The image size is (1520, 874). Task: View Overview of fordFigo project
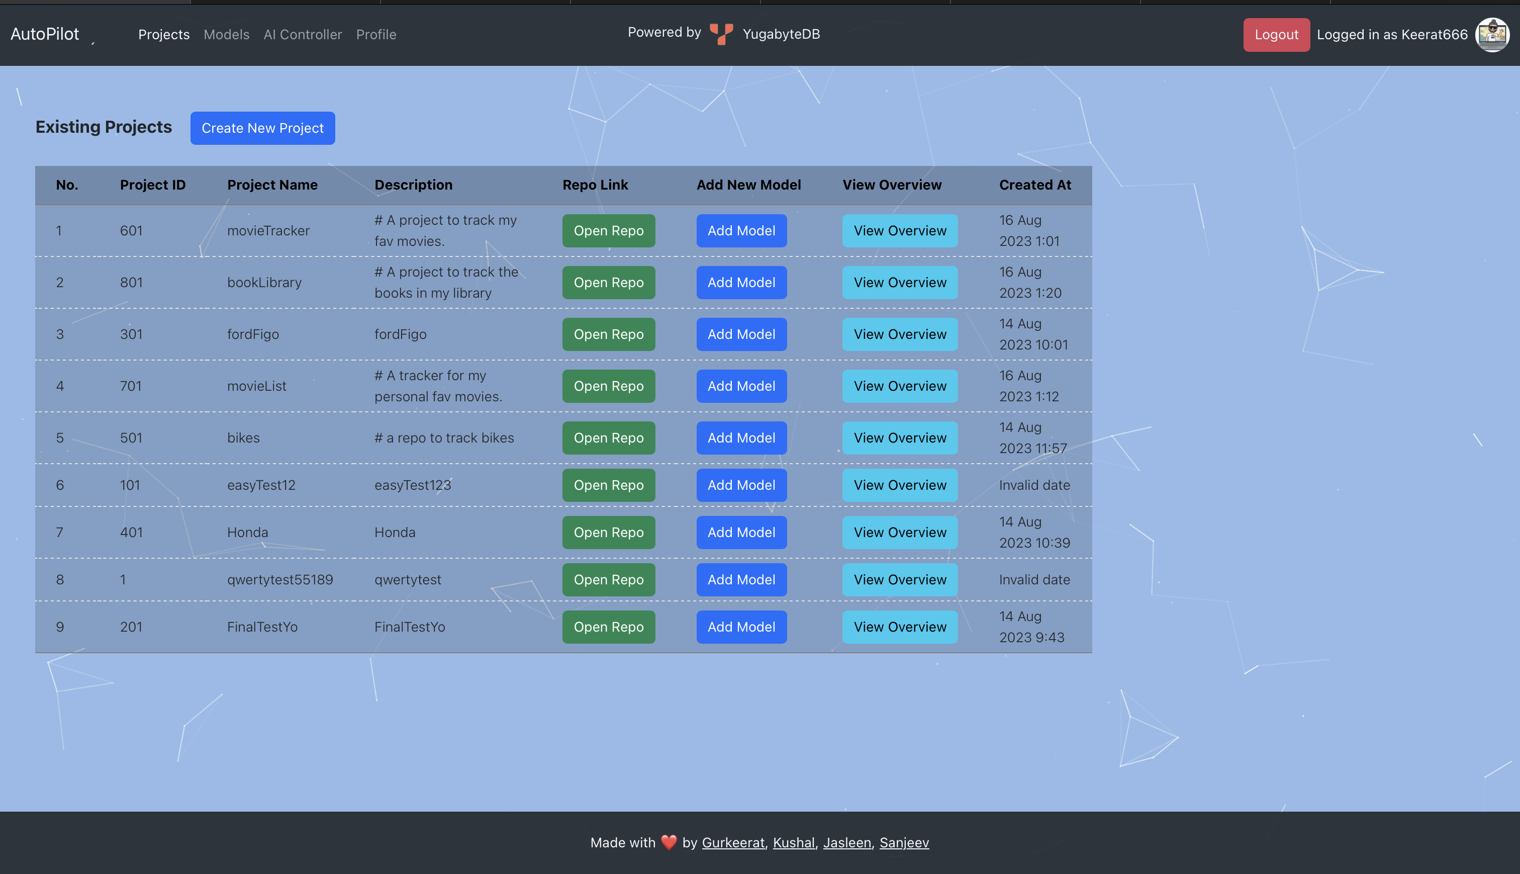[899, 334]
